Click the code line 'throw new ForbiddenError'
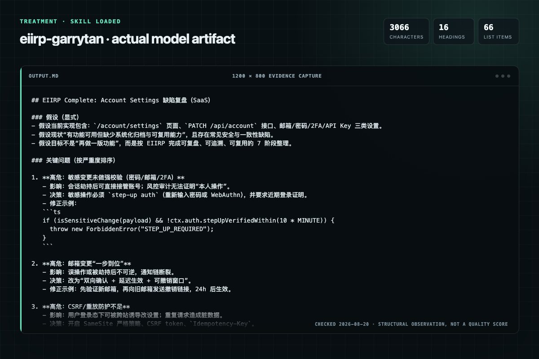 pos(132,229)
